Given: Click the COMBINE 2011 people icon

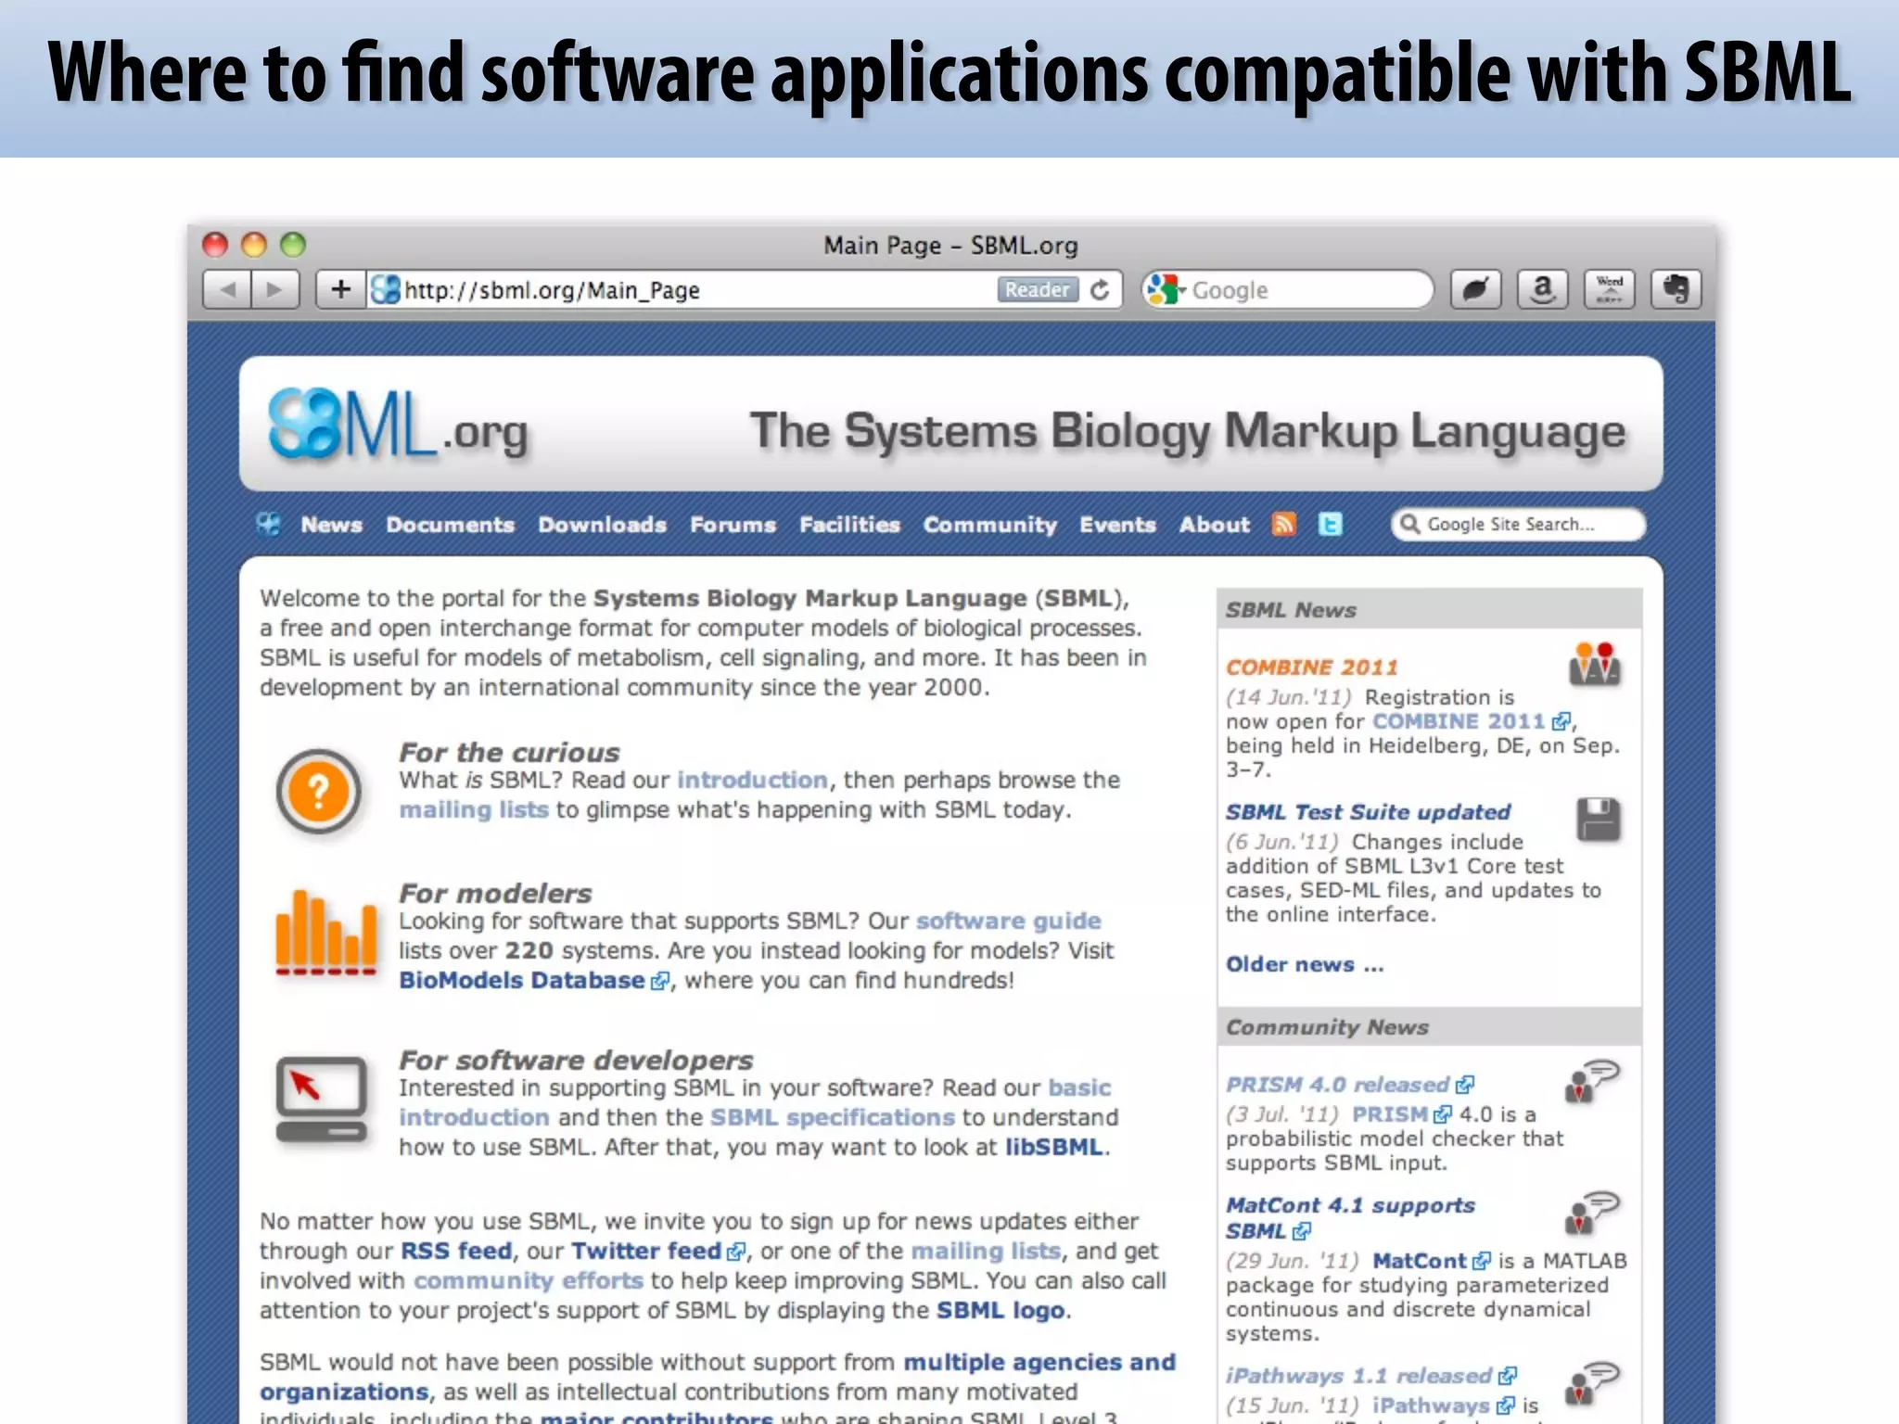Looking at the screenshot, I should click(x=1594, y=664).
